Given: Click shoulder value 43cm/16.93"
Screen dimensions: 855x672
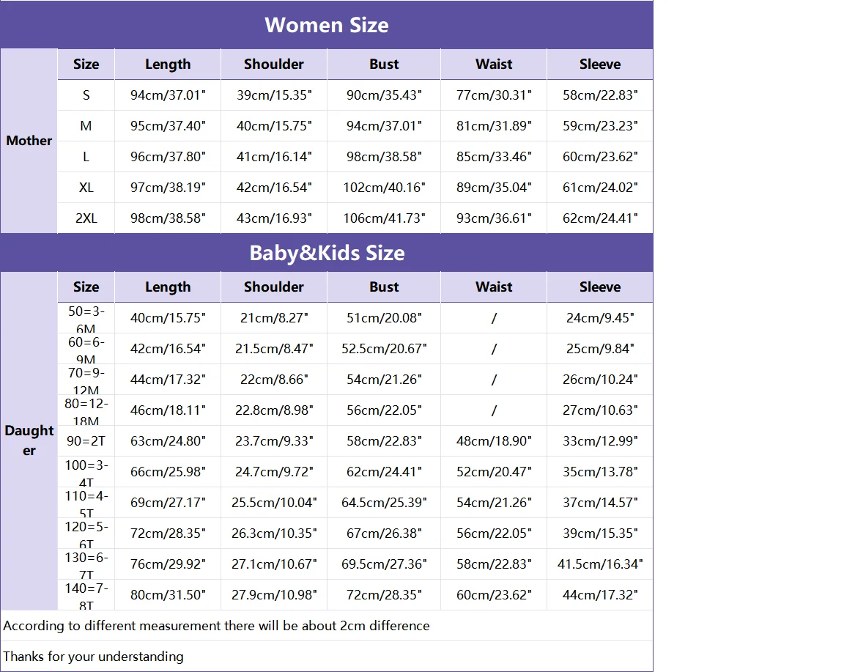Looking at the screenshot, I should pos(274,218).
